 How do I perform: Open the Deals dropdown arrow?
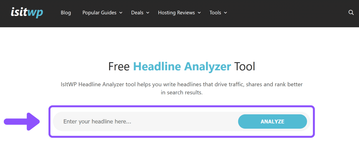[148, 13]
